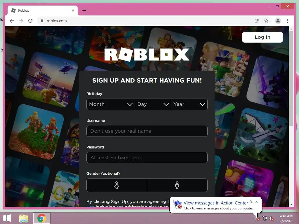The image size is (299, 224).
Task: Click the Gender (optional) label
Action: 103,173
